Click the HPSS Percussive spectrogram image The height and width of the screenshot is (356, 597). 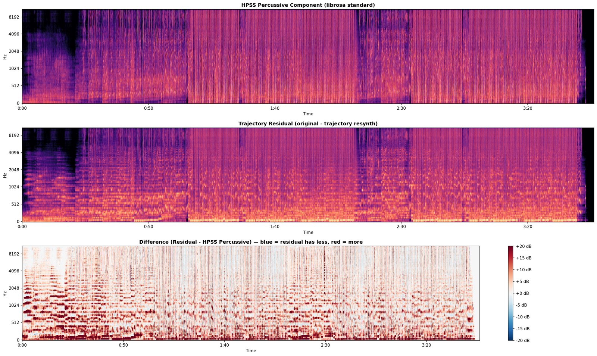(308, 56)
